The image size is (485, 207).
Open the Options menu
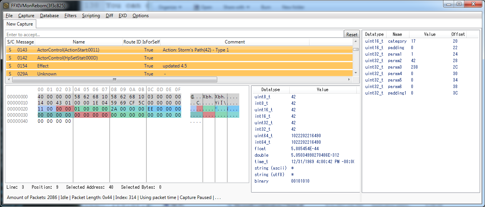click(141, 16)
